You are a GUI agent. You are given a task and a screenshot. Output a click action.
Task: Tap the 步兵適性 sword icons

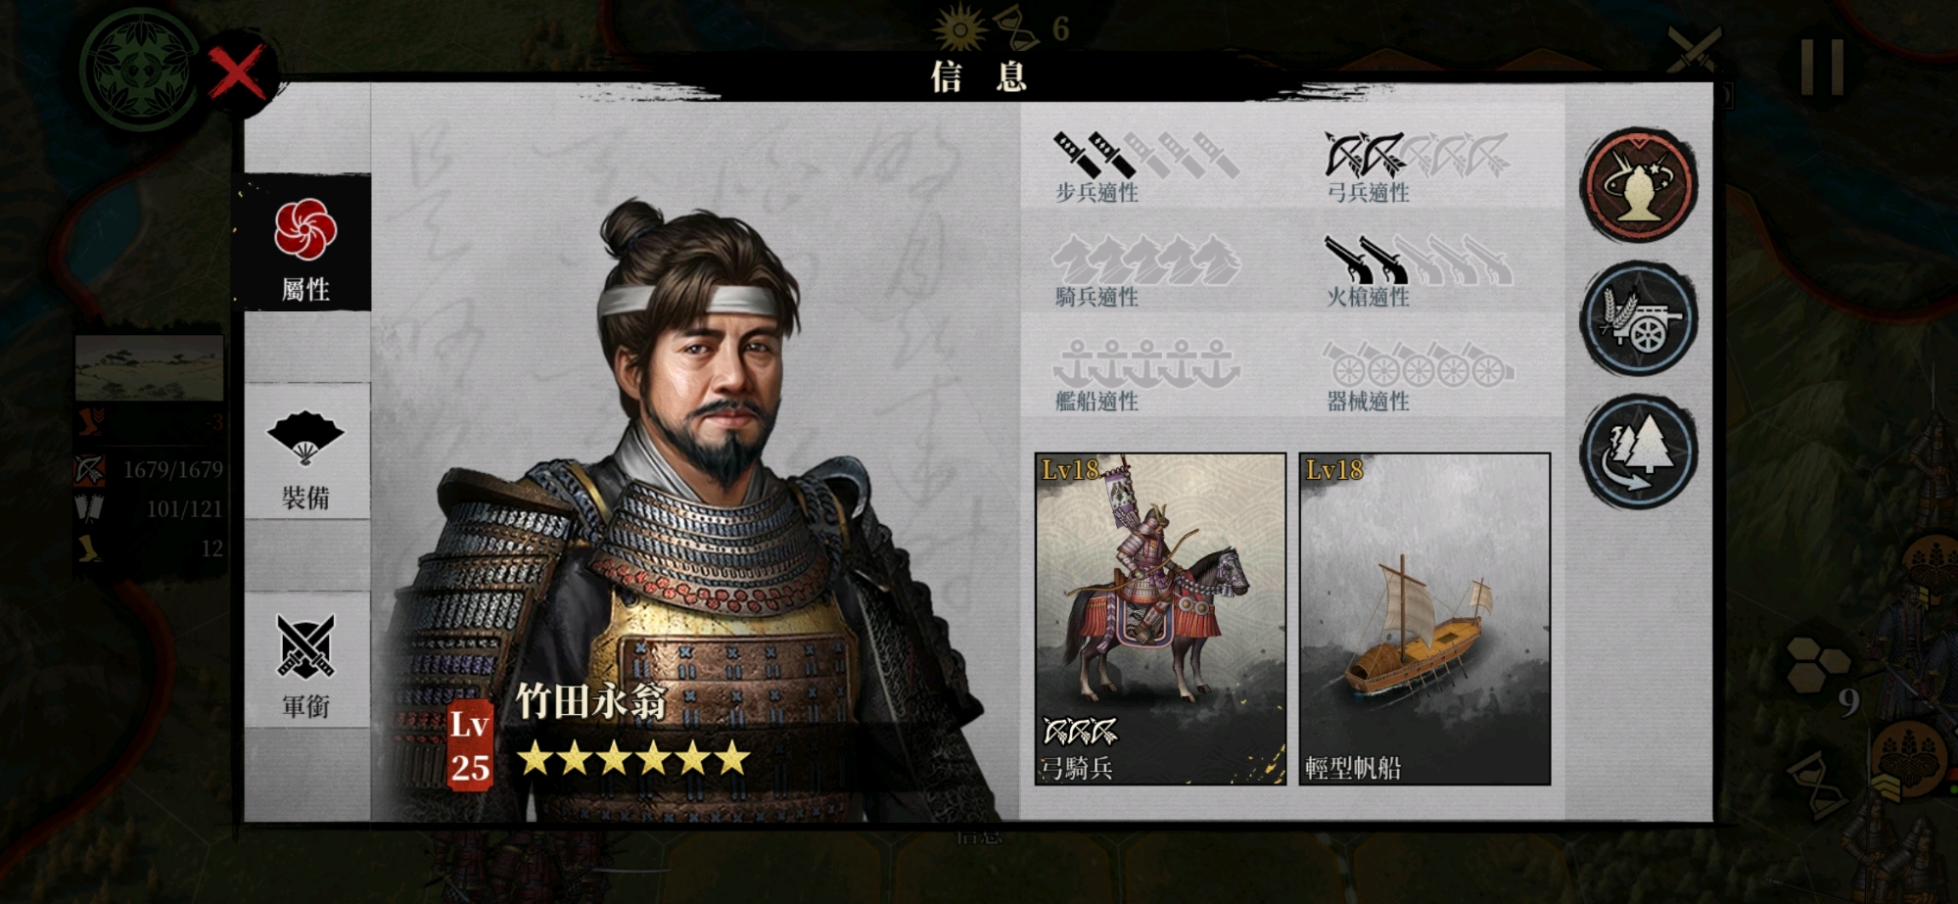(x=1145, y=156)
